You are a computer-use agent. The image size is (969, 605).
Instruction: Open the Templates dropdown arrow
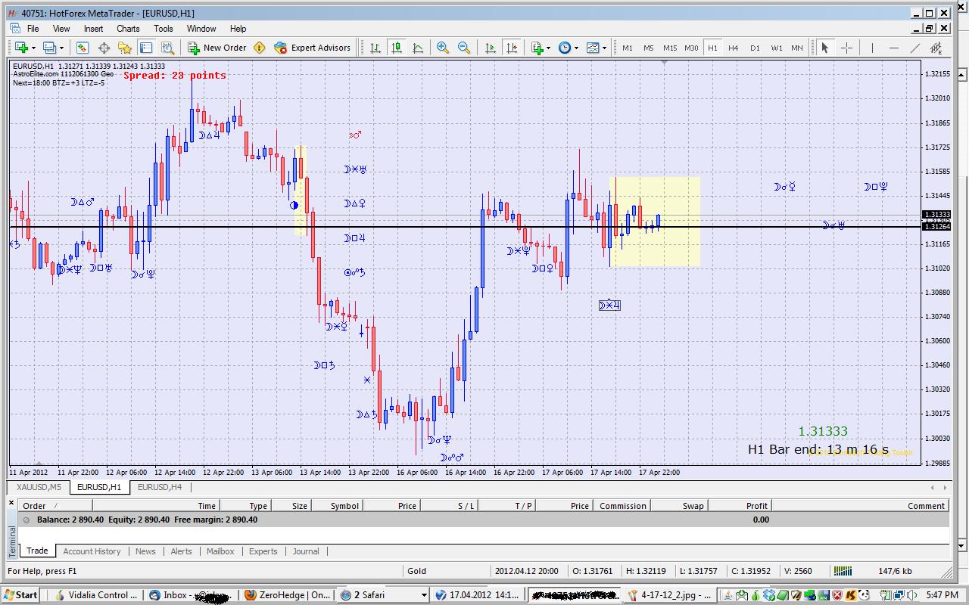604,48
